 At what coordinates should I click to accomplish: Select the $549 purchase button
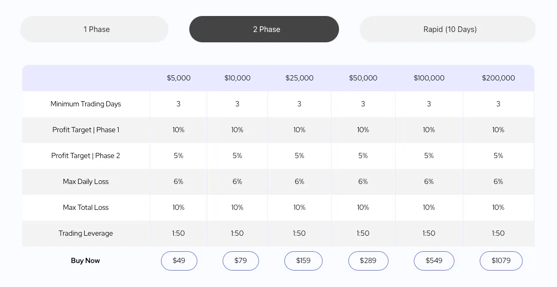tap(434, 261)
